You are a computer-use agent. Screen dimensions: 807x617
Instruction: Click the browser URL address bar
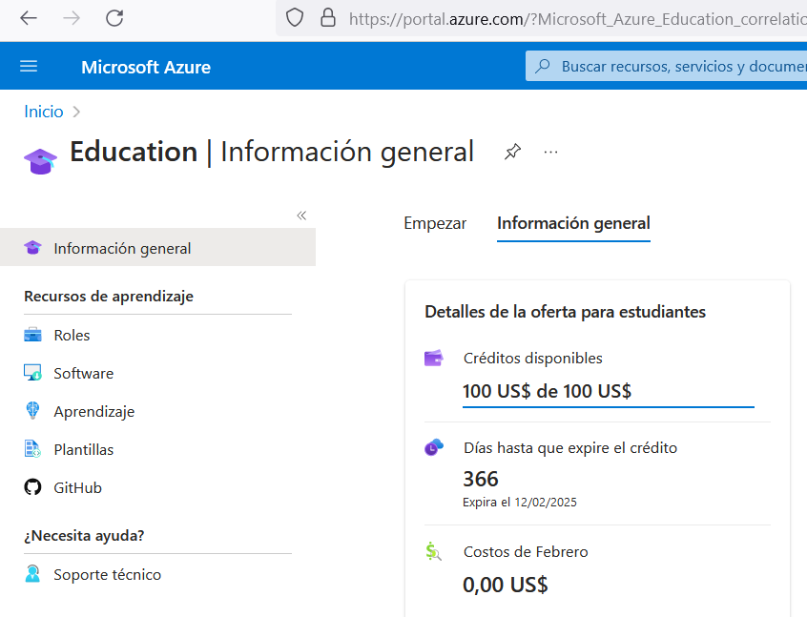pos(542,18)
